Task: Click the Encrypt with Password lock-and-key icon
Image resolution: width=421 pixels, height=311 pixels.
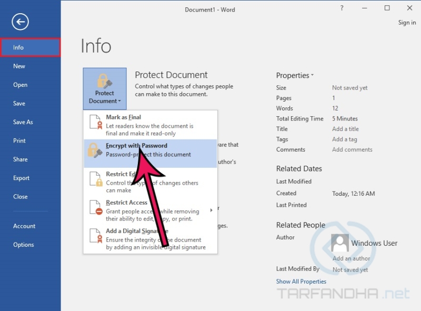Action: 95,150
